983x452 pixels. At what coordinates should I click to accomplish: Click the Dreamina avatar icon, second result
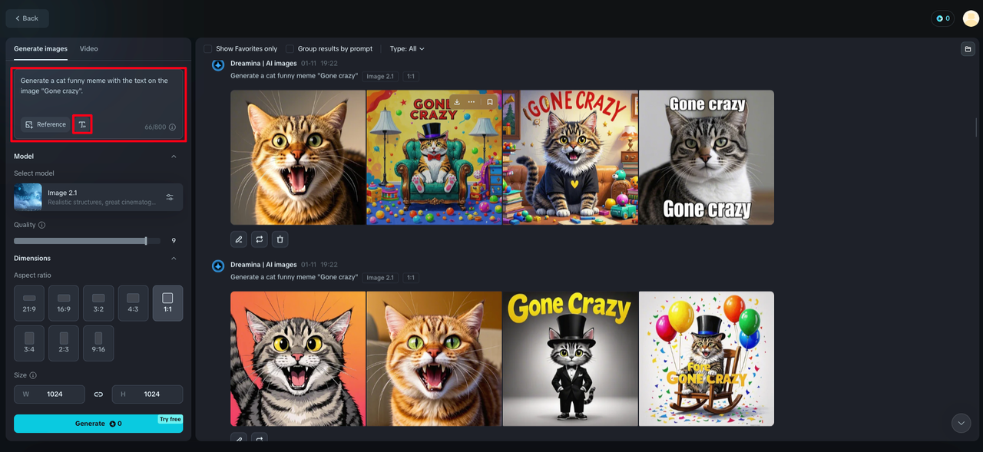(x=218, y=266)
